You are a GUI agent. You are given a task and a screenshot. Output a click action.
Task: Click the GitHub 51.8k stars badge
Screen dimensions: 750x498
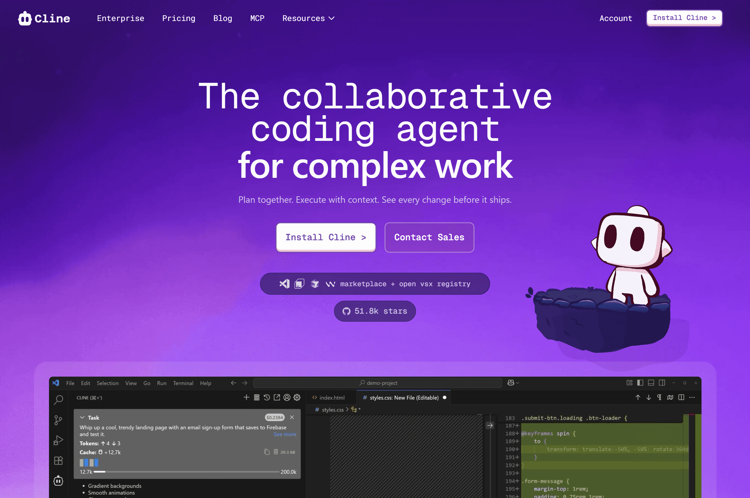(x=374, y=311)
